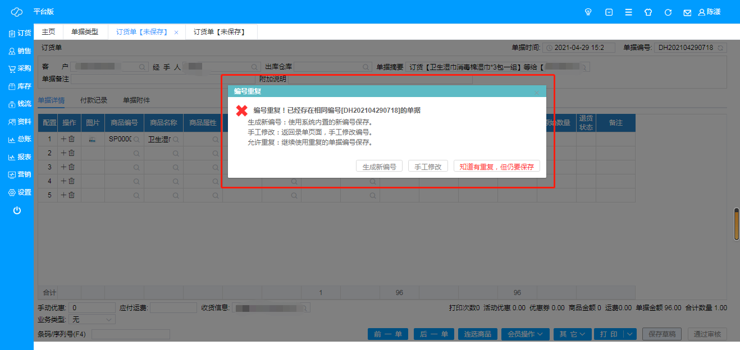The height and width of the screenshot is (350, 740).
Task: Close the 编号重复 dialog
Action: point(537,92)
